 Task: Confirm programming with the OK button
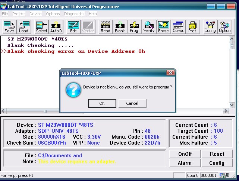pos(102,103)
